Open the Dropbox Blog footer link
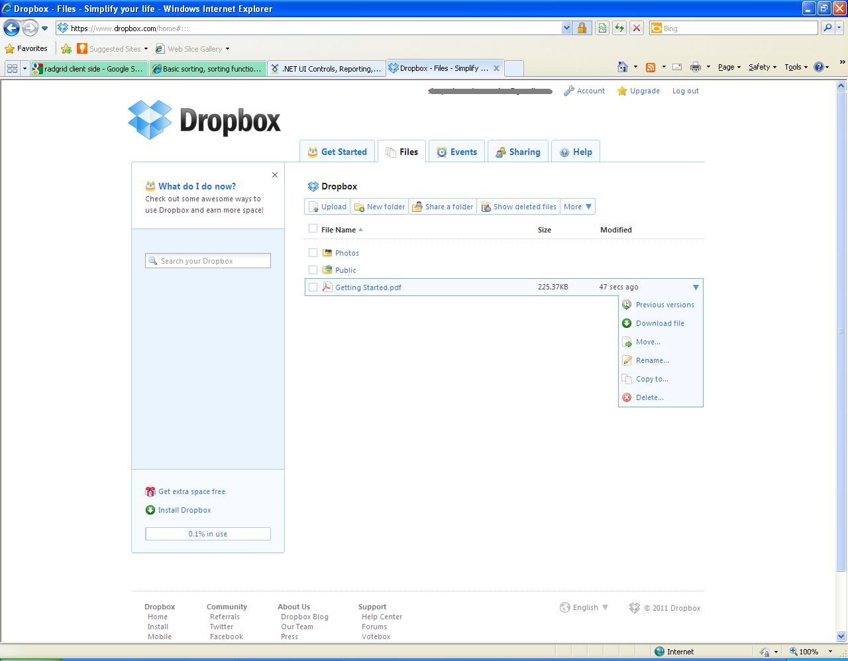The width and height of the screenshot is (848, 661). click(305, 617)
